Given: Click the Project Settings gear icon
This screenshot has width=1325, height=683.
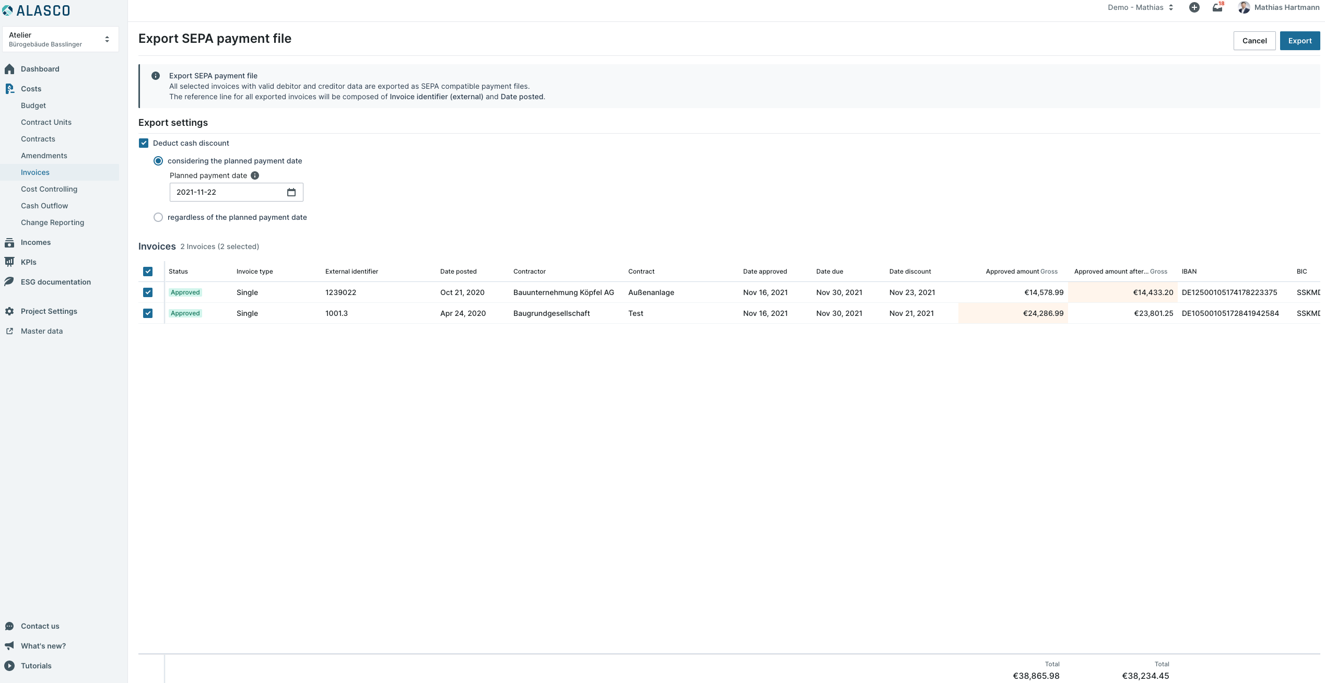Looking at the screenshot, I should [9, 311].
